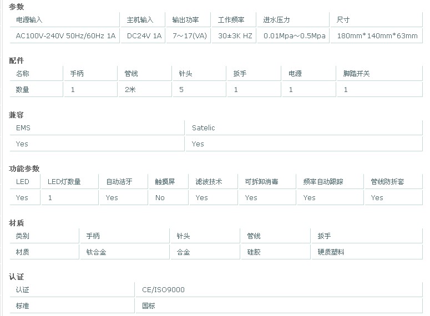Click the 7~17(VA) output power value
The width and height of the screenshot is (430, 316).
click(x=189, y=35)
